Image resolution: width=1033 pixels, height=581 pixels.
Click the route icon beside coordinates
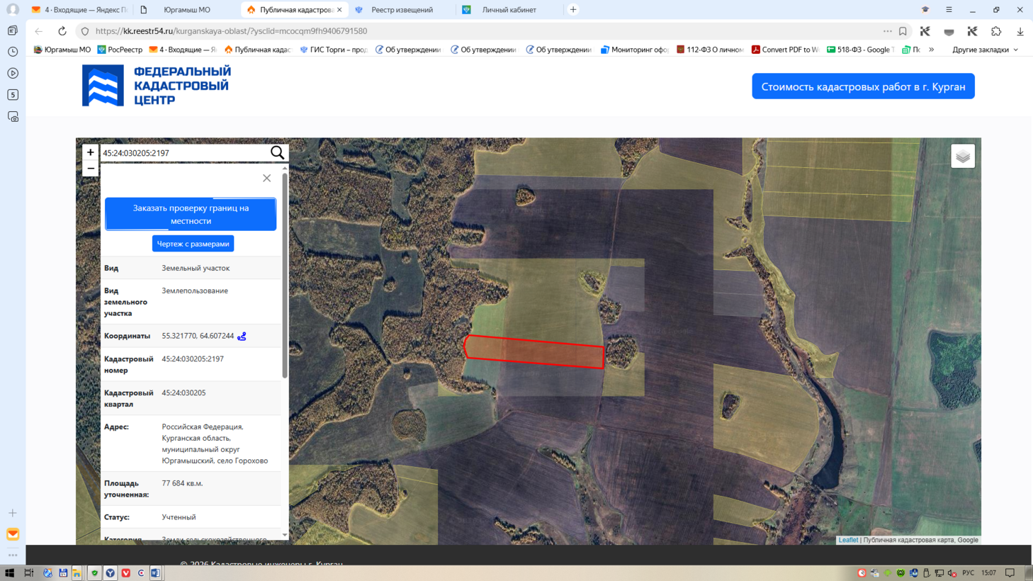[x=242, y=337]
